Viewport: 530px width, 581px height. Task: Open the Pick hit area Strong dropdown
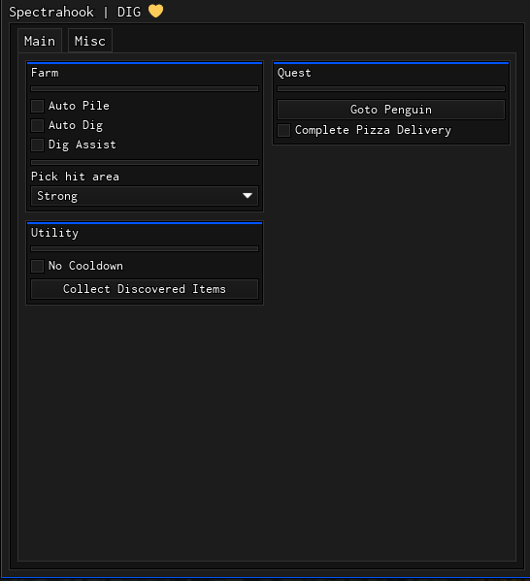[145, 196]
